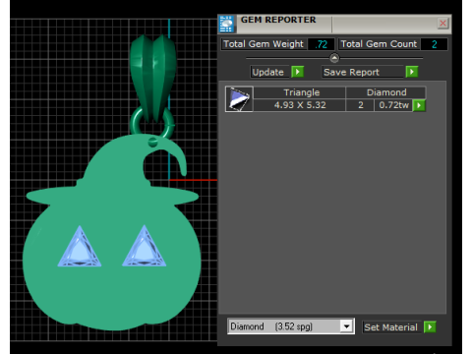Click the Total Gem Weight label

tap(264, 44)
